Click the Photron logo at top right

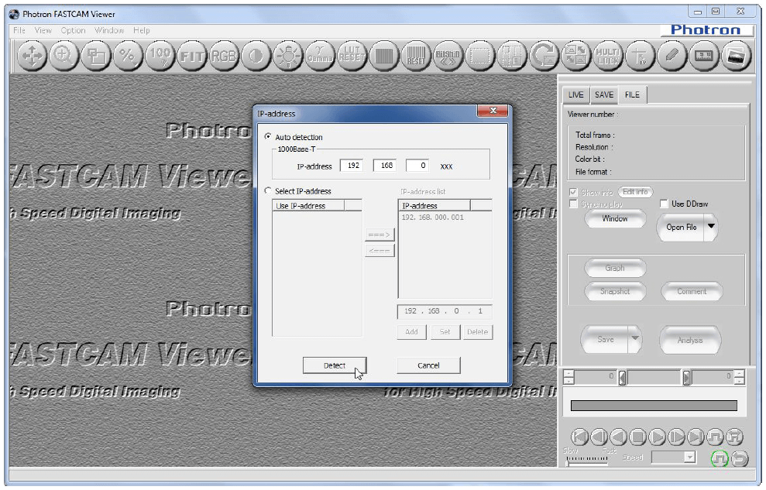706,29
